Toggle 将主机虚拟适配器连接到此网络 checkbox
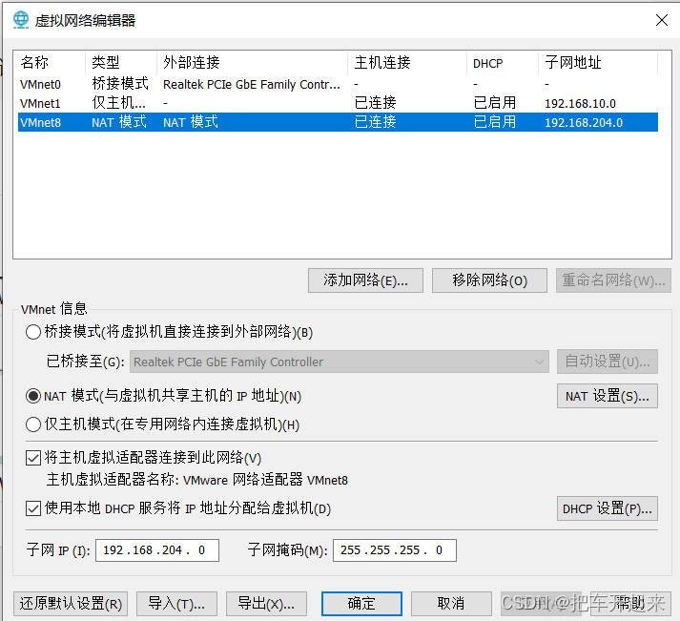 [x=33, y=458]
